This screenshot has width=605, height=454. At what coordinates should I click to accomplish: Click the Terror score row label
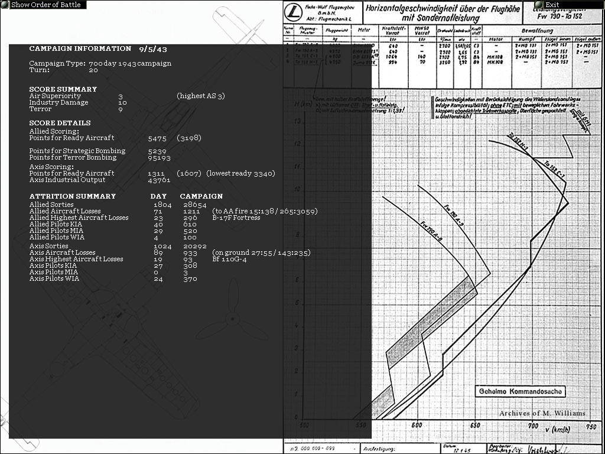[40, 109]
